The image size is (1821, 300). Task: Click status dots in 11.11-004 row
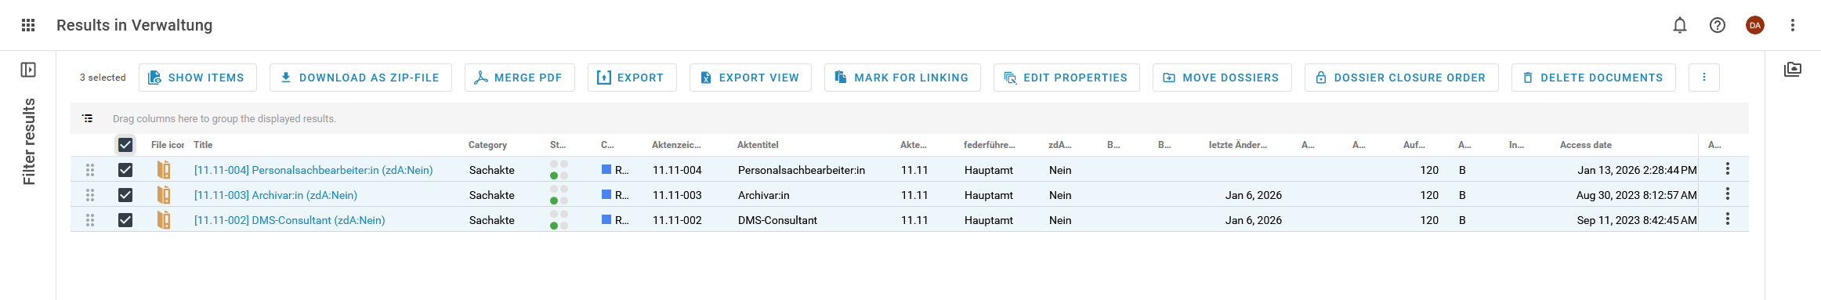(559, 170)
